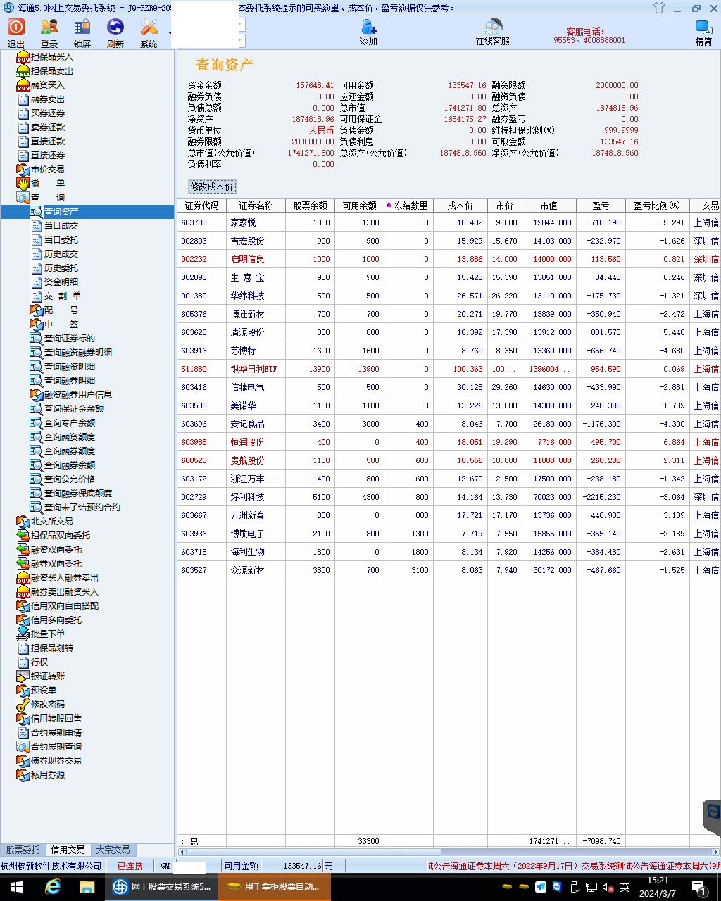Click the 刷新 refresh toolbar icon

pos(115,32)
